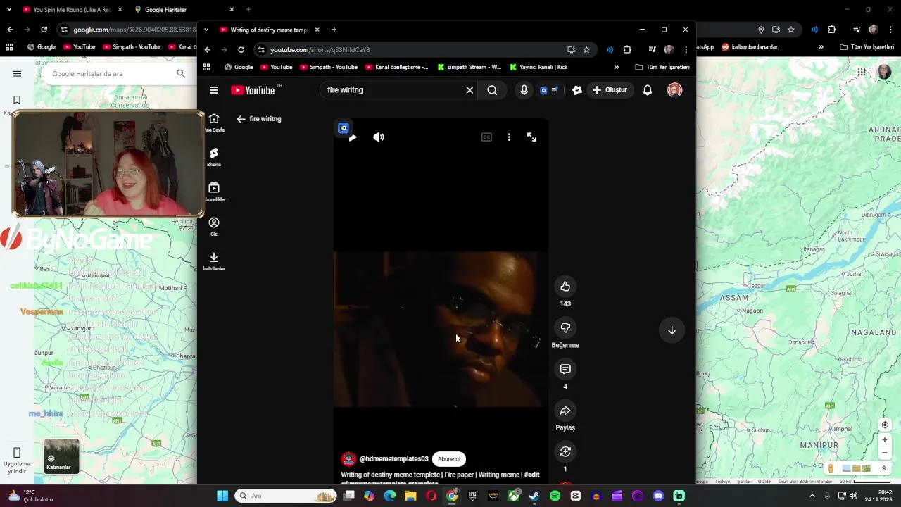Open Steam from the taskbar
The width and height of the screenshot is (901, 507).
534,496
